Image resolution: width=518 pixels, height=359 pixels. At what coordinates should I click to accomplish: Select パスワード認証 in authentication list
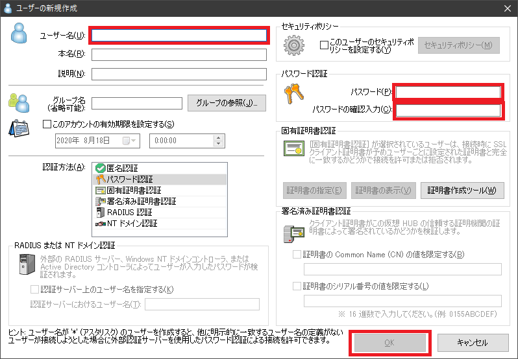(160, 179)
